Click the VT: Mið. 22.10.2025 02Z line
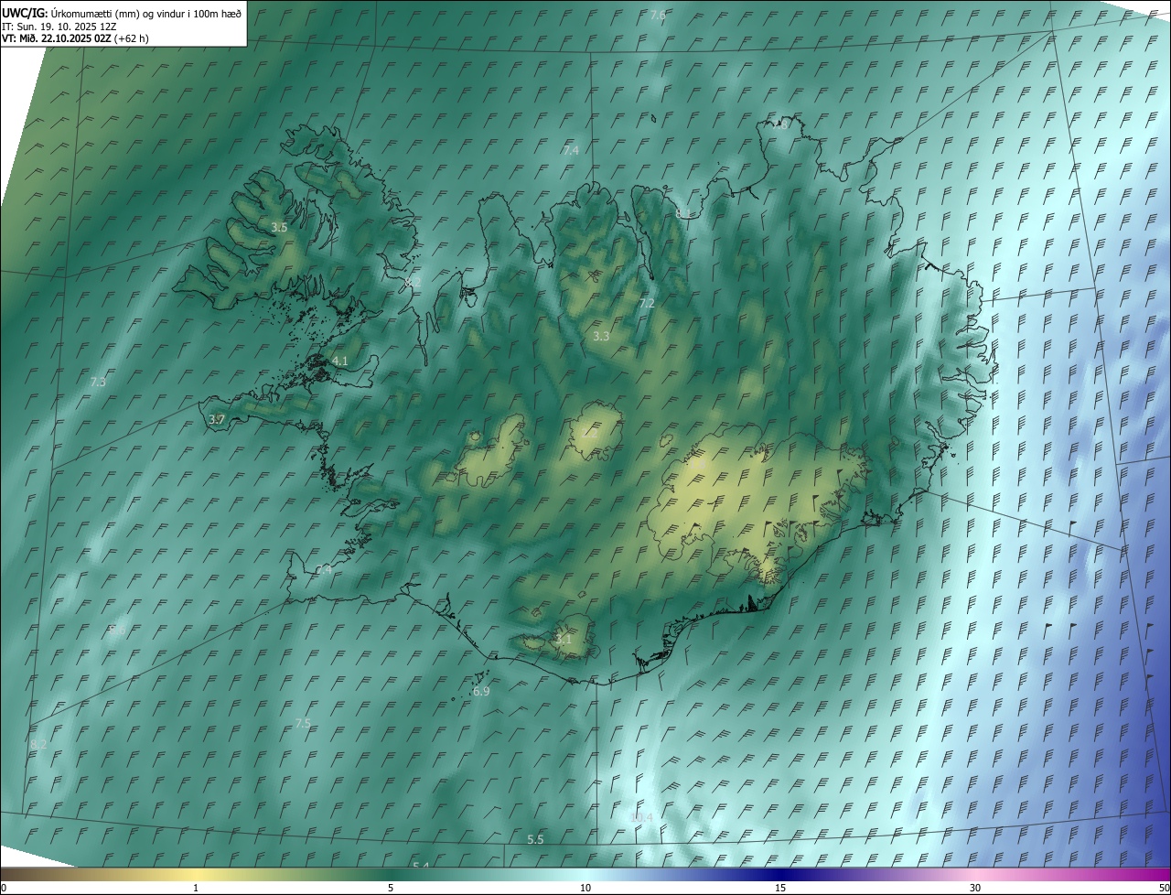 (75, 38)
